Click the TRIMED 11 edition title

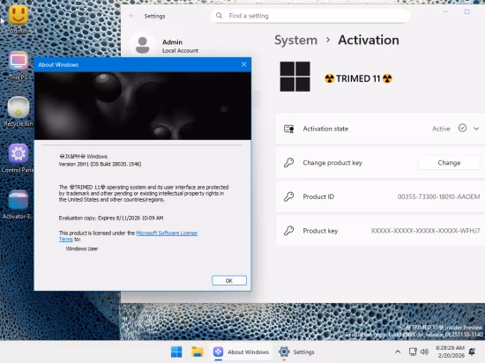tap(358, 78)
